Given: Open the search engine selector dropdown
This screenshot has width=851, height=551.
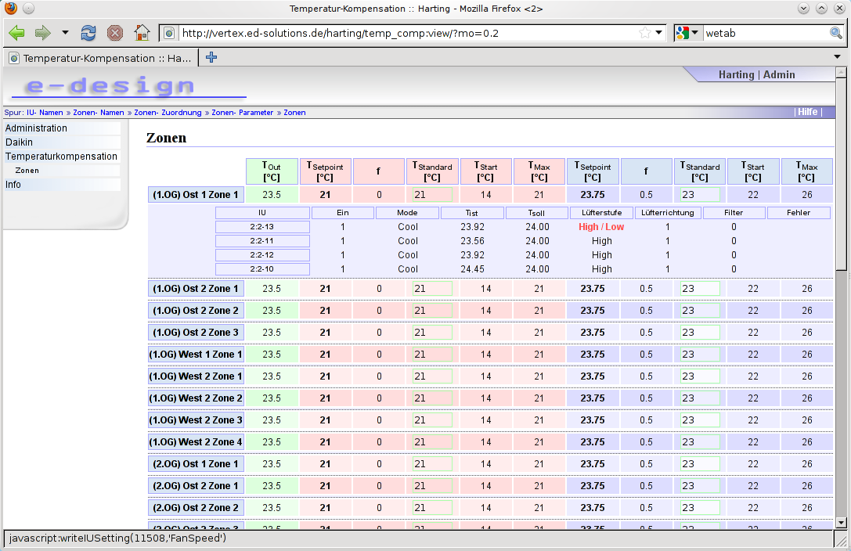Looking at the screenshot, I should pyautogui.click(x=687, y=33).
